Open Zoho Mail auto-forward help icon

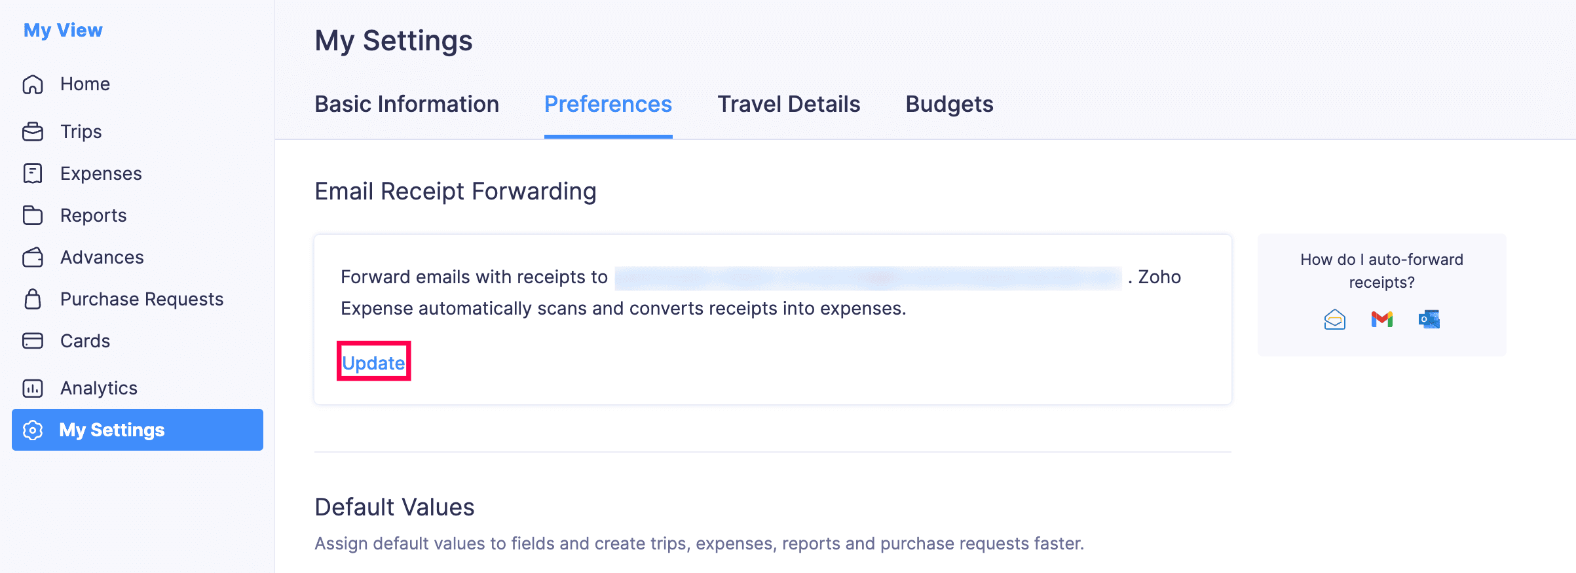(x=1334, y=319)
